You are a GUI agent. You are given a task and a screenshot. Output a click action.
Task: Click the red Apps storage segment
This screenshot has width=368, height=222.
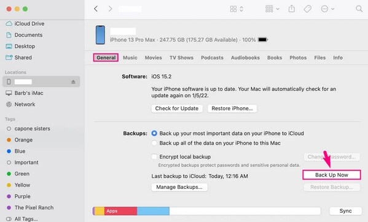coord(120,211)
